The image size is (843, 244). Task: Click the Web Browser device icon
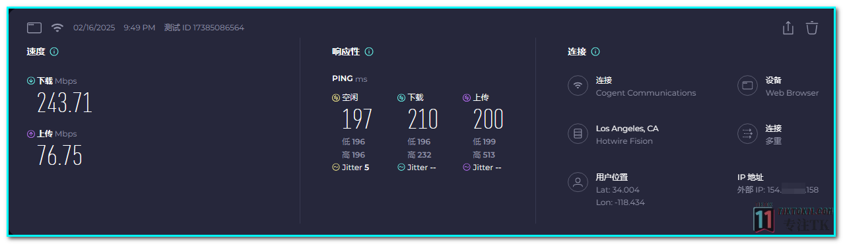[x=747, y=86]
